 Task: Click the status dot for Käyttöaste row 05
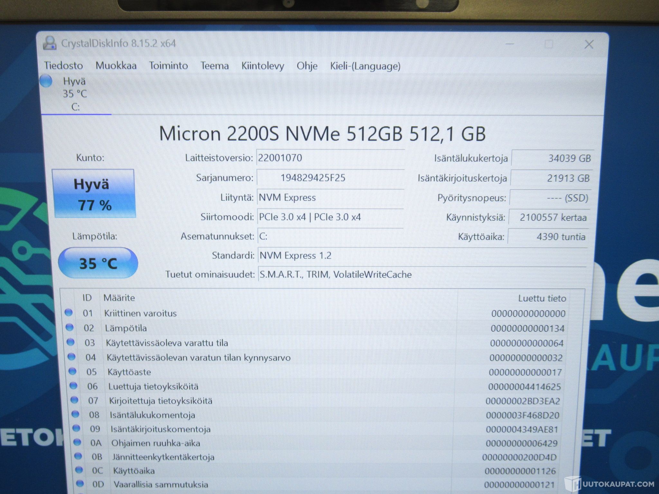tap(72, 371)
